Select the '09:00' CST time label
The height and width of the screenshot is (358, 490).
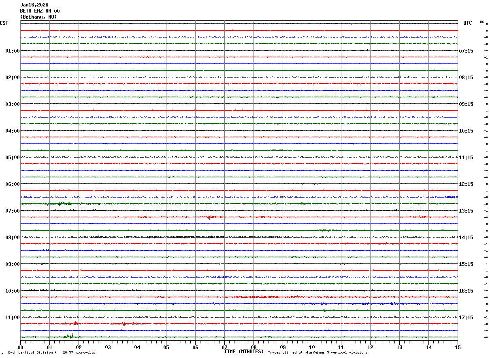13,264
